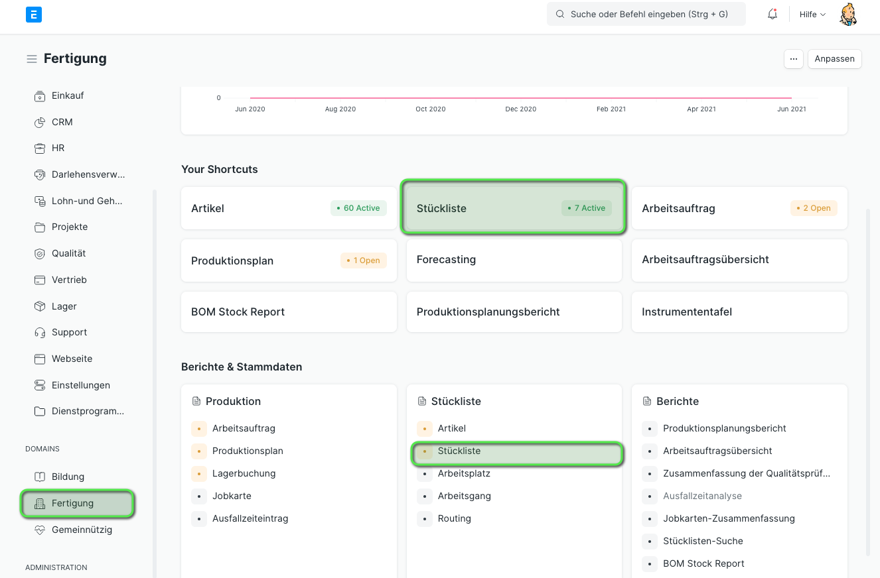Open the Arbeitsplatz link
880x578 pixels.
point(464,473)
